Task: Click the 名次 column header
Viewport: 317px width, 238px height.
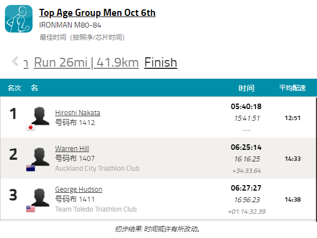Action: (14, 88)
